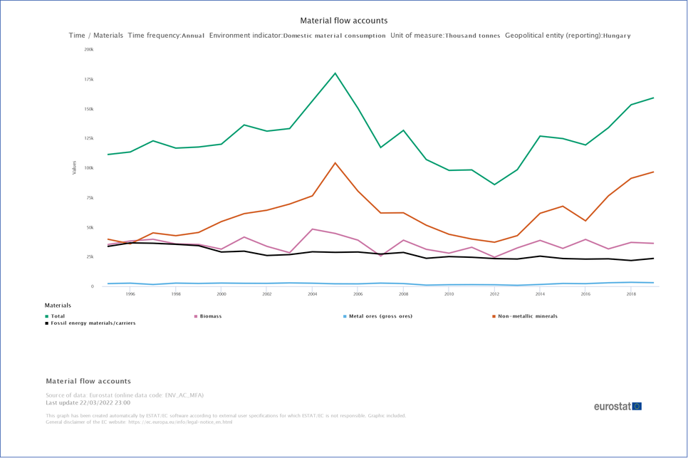The image size is (688, 458).
Task: Hide the Metal ores (gross ores) series
Action: pyautogui.click(x=380, y=316)
